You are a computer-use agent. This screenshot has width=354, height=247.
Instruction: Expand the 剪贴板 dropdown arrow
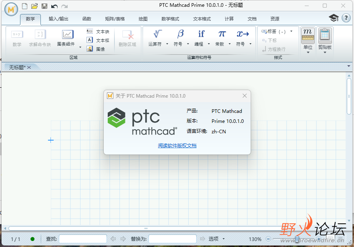coord(325,52)
